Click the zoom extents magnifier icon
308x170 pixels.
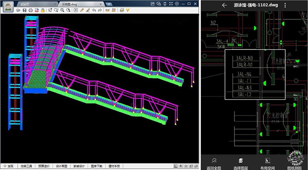62,10
